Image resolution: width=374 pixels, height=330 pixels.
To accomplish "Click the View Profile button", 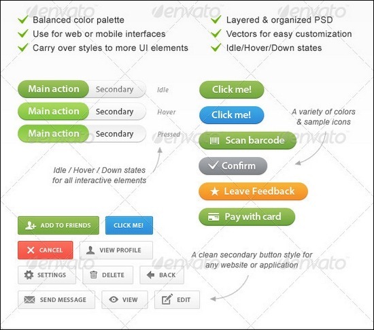I will coord(116,250).
